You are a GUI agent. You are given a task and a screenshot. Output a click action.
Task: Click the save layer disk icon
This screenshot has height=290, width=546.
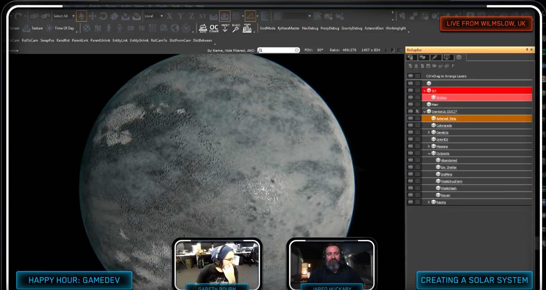point(428,66)
